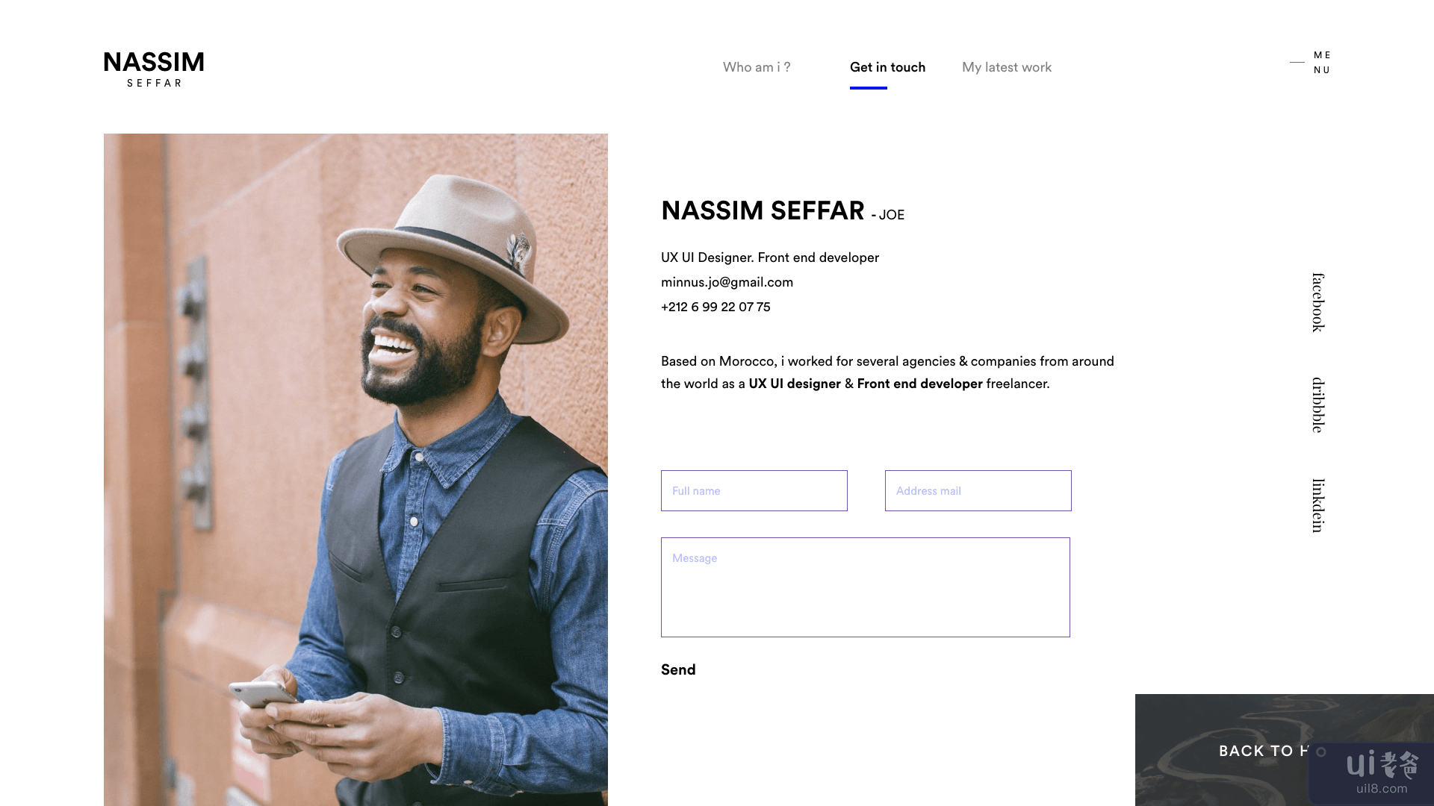Open the Who am i ? tab
The image size is (1434, 806).
(757, 67)
